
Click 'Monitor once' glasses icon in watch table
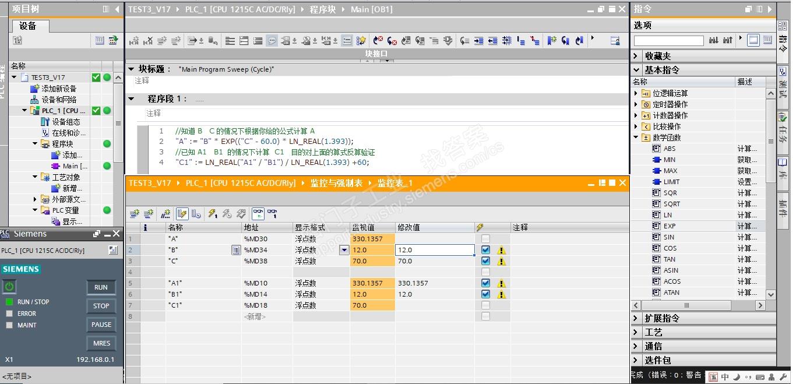(x=272, y=214)
